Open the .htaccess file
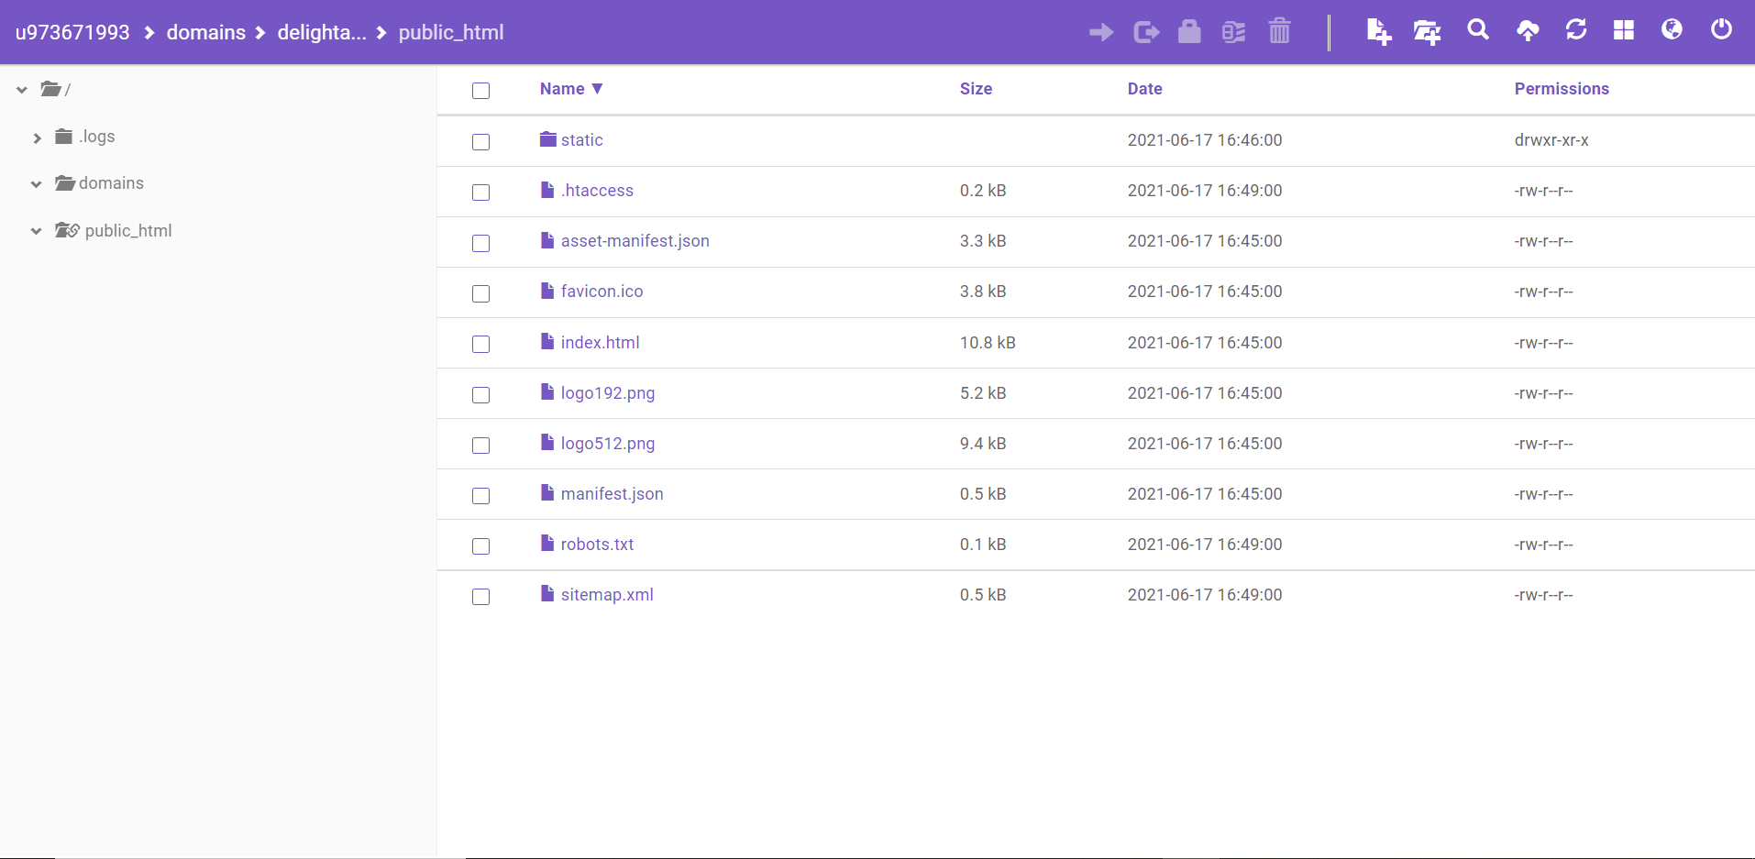This screenshot has height=859, width=1755. [597, 191]
